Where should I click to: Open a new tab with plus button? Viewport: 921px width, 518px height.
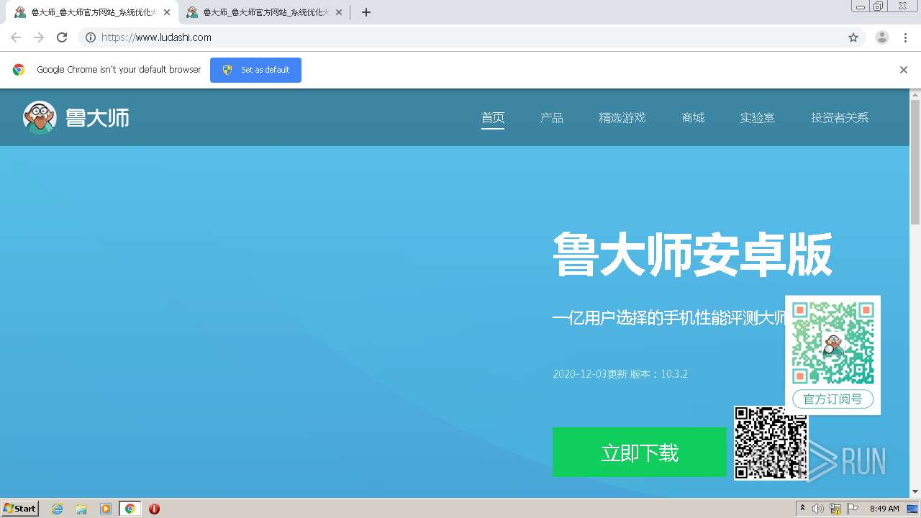pyautogui.click(x=366, y=12)
